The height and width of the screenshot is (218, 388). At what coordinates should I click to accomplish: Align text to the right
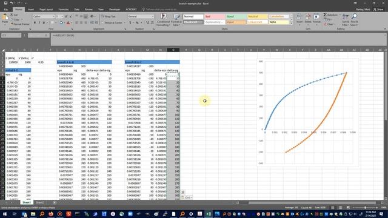pos(85,23)
